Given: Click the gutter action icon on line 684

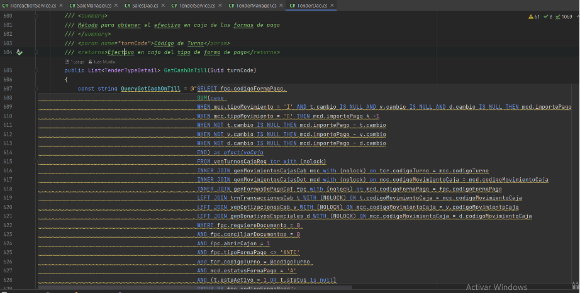Looking at the screenshot, I should point(20,53).
